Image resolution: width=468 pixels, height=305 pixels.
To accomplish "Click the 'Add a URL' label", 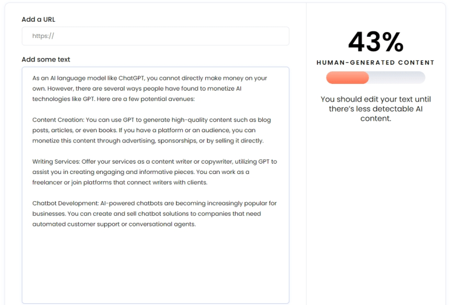I will point(38,19).
